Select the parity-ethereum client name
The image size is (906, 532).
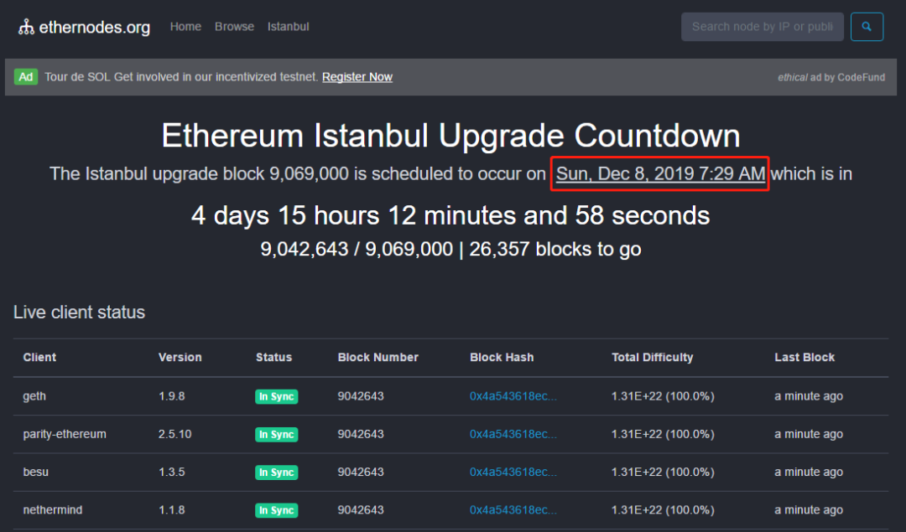point(64,435)
